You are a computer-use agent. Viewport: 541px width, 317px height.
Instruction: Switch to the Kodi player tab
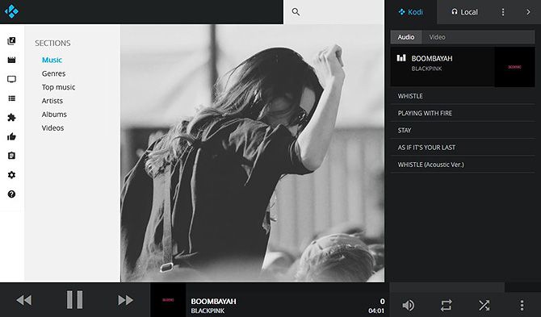[410, 12]
